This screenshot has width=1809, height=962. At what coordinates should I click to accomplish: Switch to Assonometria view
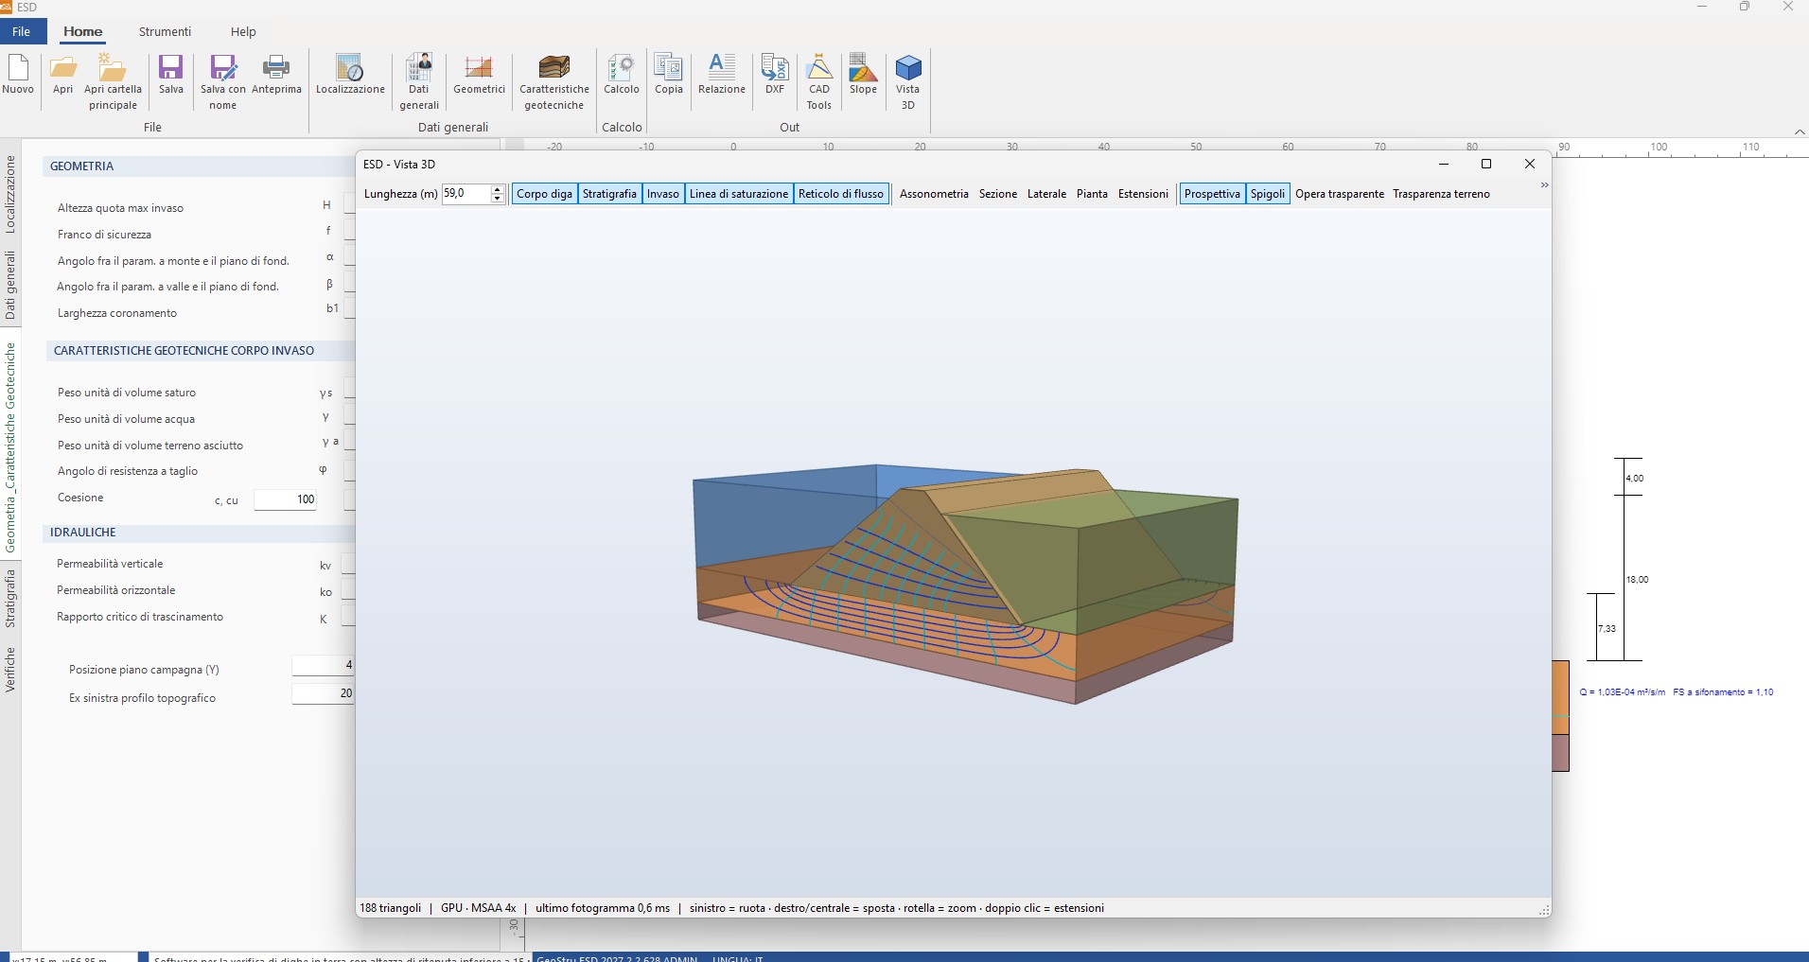point(934,194)
